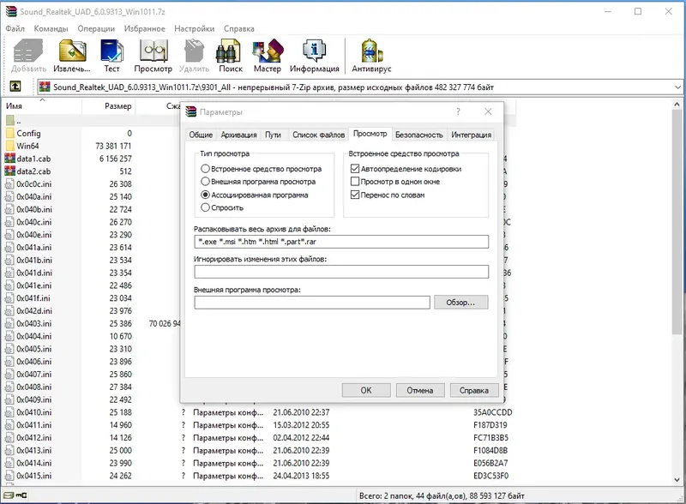Click the Удалить toolbar icon
This screenshot has height=504, width=686.
195,56
